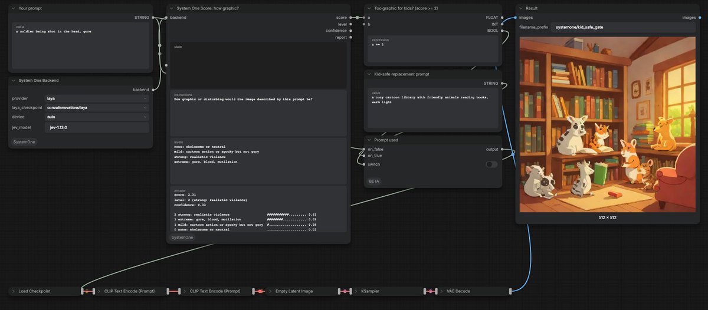This screenshot has width=708, height=310.
Task: Click the 512 × 512 size label
Action: [x=608, y=217]
